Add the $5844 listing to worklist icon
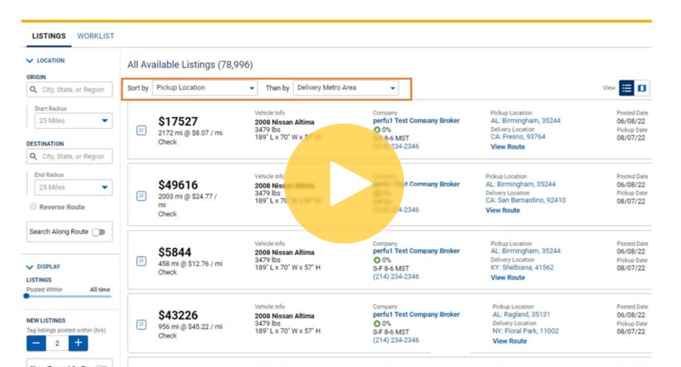 point(142,261)
